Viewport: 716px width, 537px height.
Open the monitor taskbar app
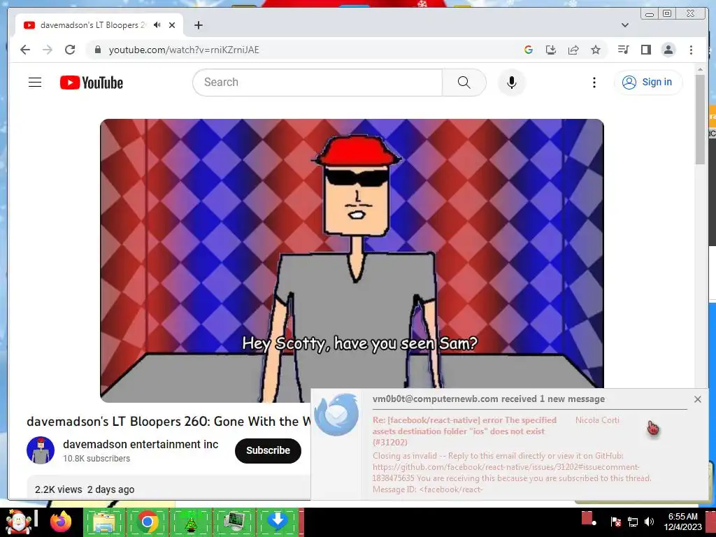point(235,522)
